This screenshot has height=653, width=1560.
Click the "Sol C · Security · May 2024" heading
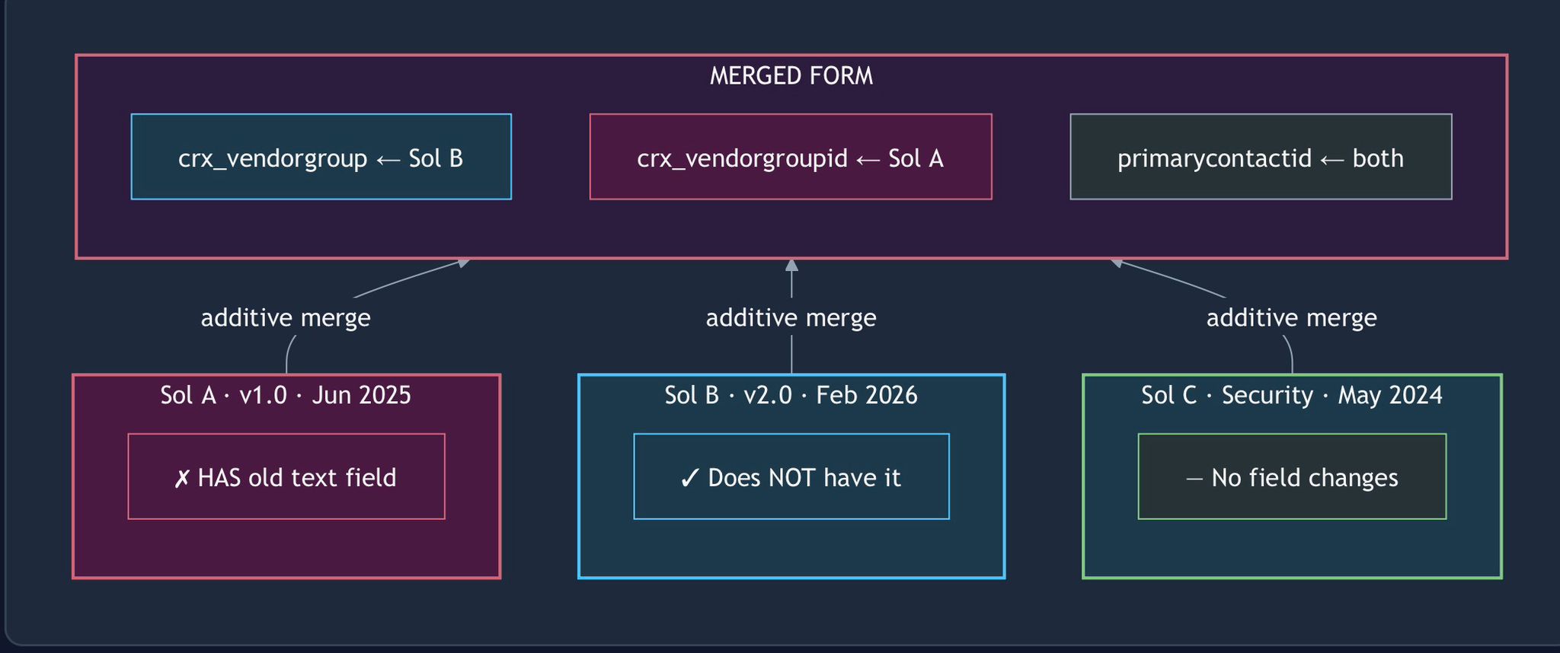[x=1291, y=395]
